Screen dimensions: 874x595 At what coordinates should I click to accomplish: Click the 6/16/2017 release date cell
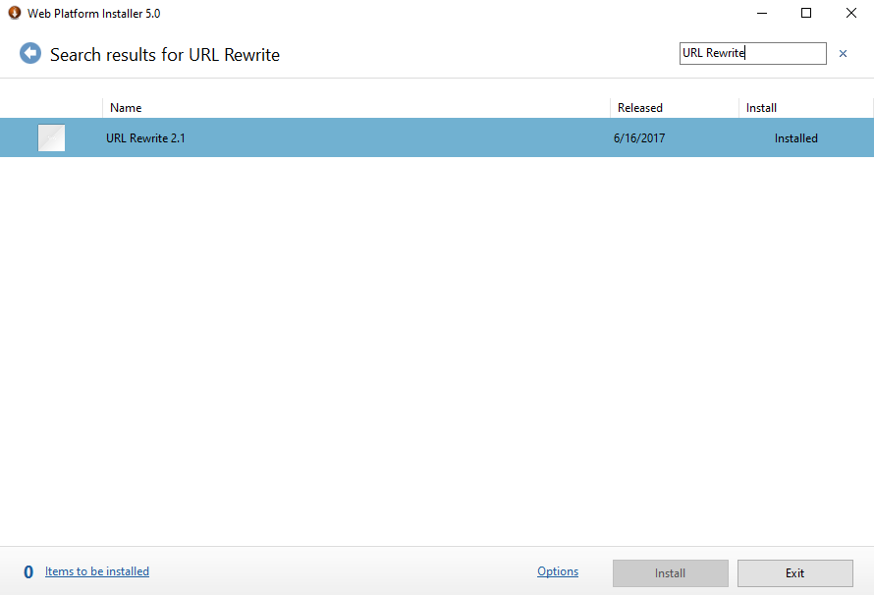tap(639, 138)
